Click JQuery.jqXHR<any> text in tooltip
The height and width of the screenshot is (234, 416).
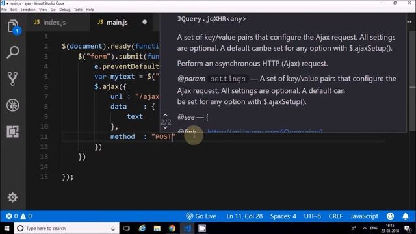click(x=212, y=19)
